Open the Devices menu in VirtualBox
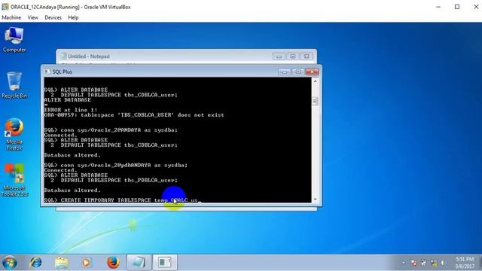The image size is (482, 271). [x=53, y=17]
